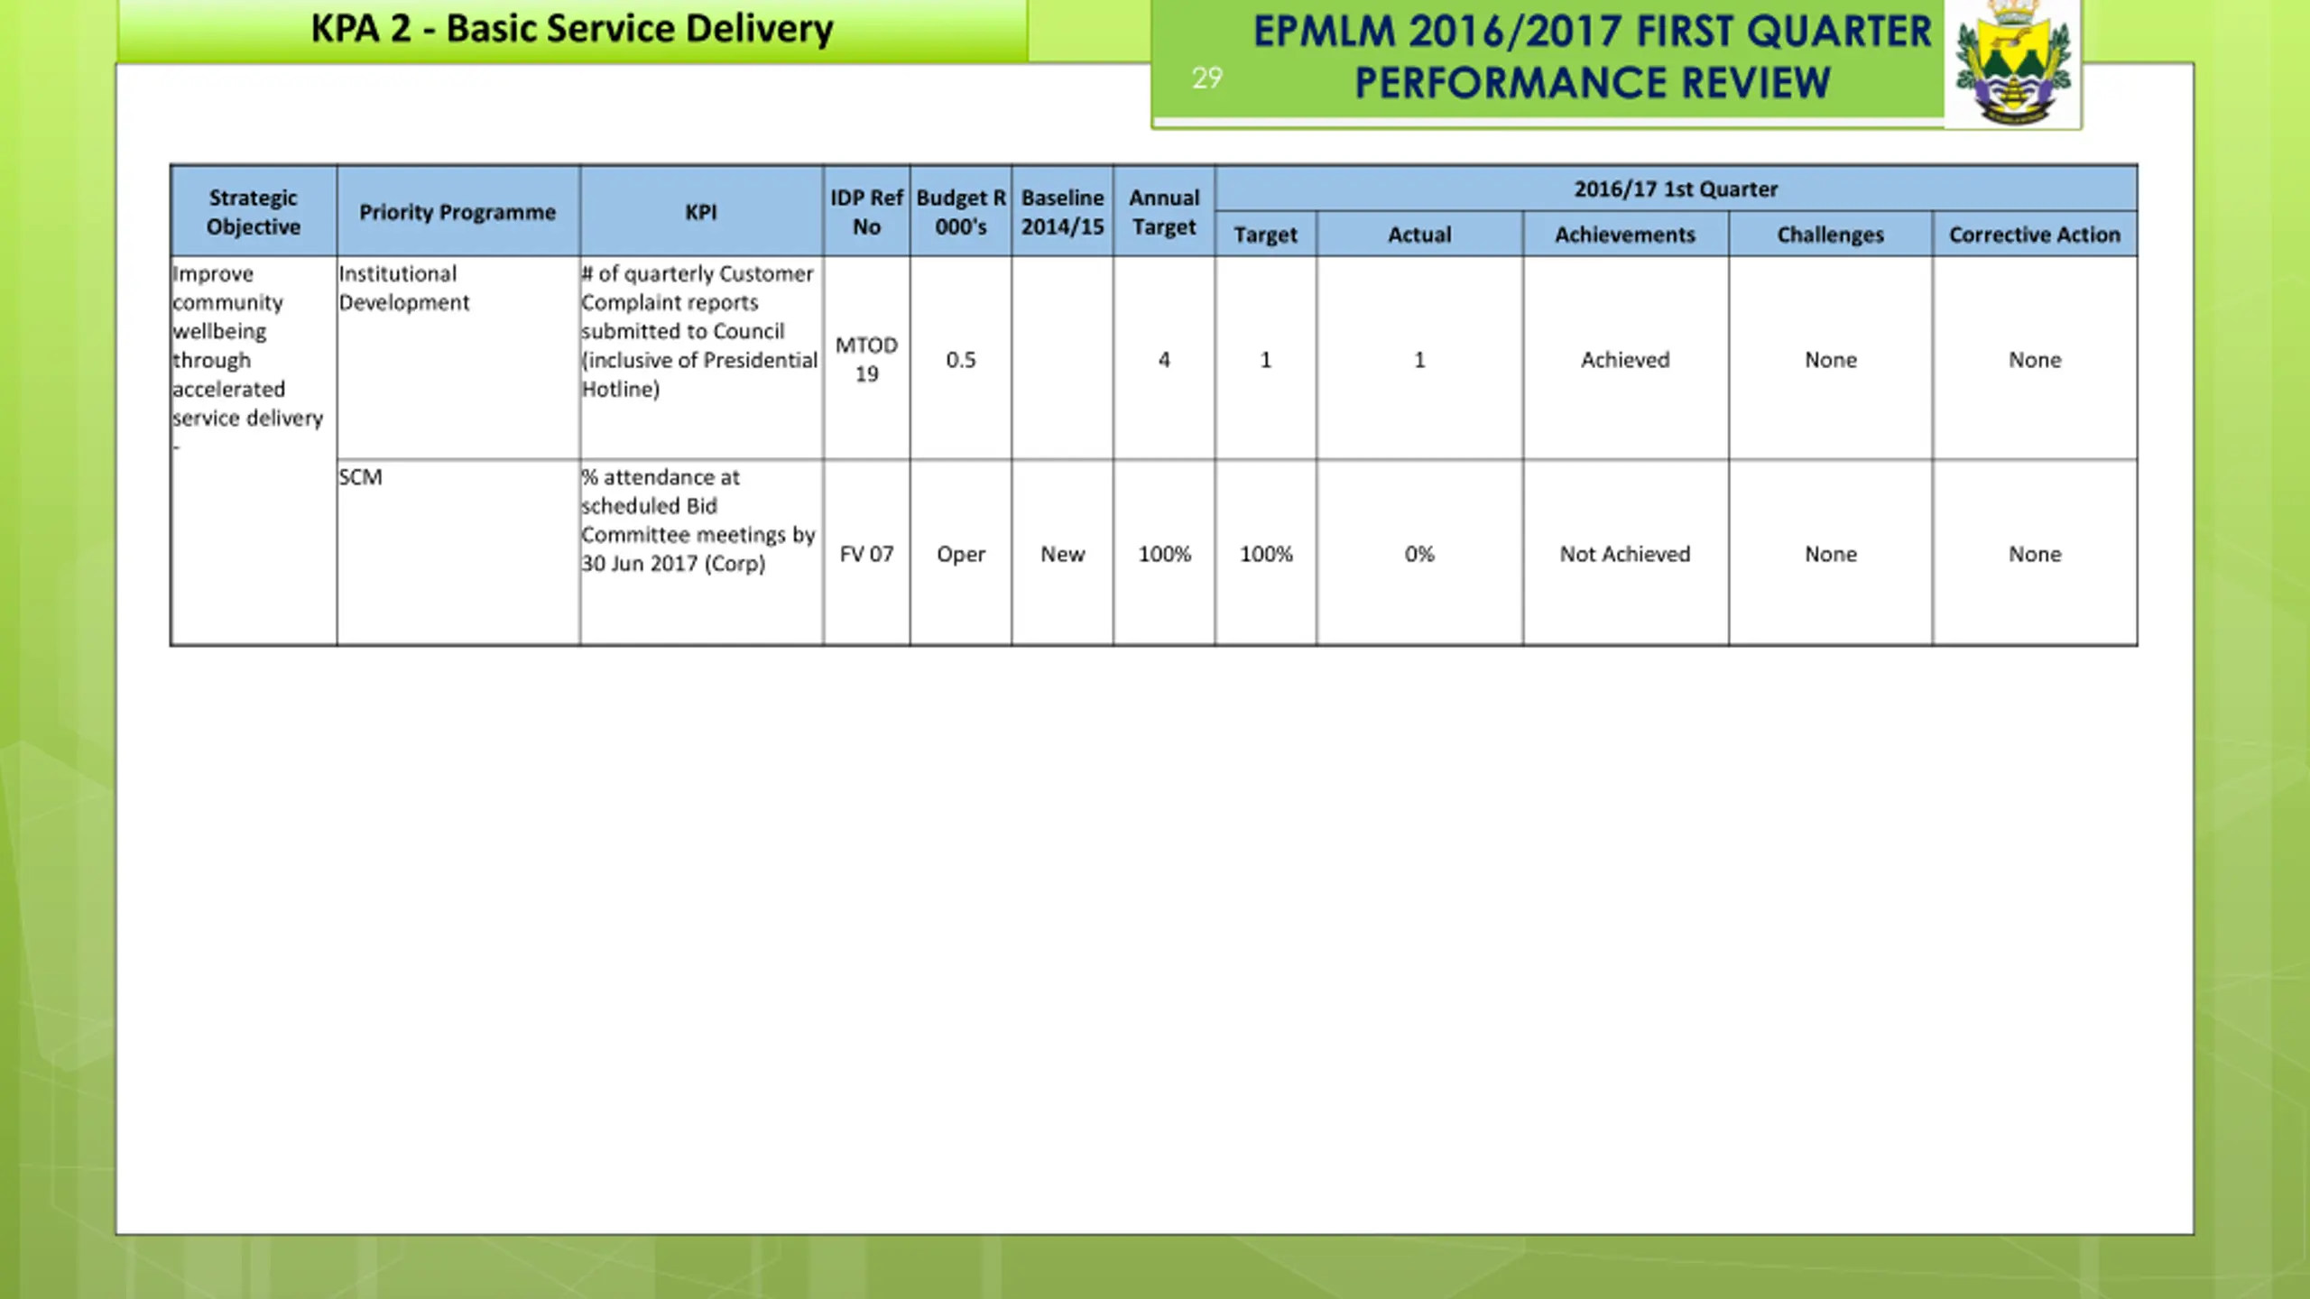The image size is (2310, 1299).
Task: Click 'None' under Corrective Action in MTOD 19 row
Action: click(2035, 359)
